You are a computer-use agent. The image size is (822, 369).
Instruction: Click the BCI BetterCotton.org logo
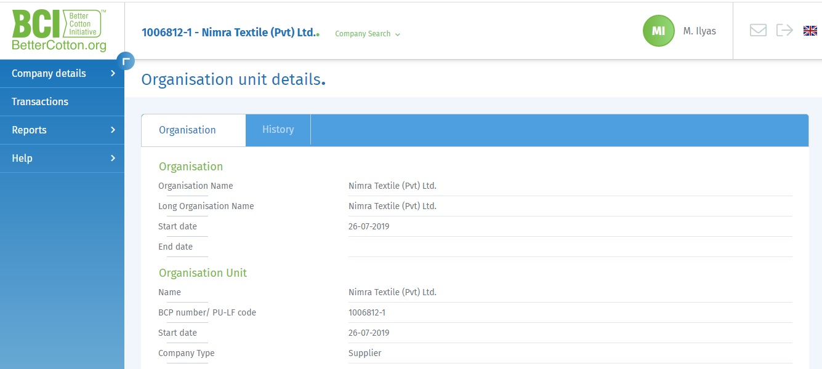coord(59,30)
